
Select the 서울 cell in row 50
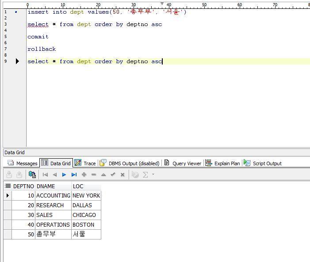tap(86, 234)
